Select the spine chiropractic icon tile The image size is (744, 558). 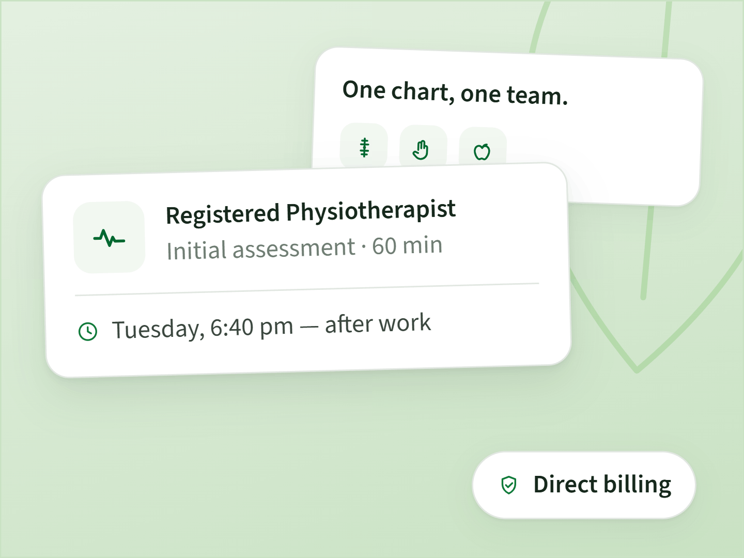tap(364, 146)
